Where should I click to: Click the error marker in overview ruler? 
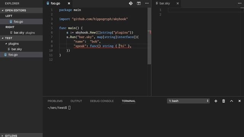(x=150, y=32)
